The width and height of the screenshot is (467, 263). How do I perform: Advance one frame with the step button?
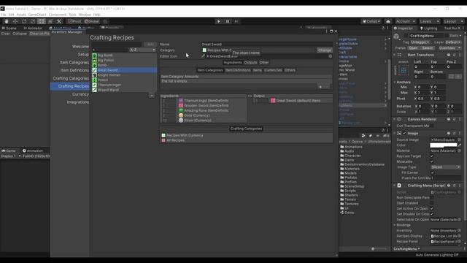(236, 21)
